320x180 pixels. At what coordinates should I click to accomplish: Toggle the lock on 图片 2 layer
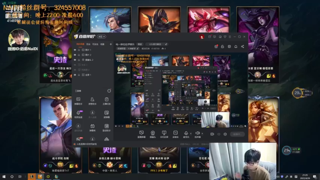point(79,55)
